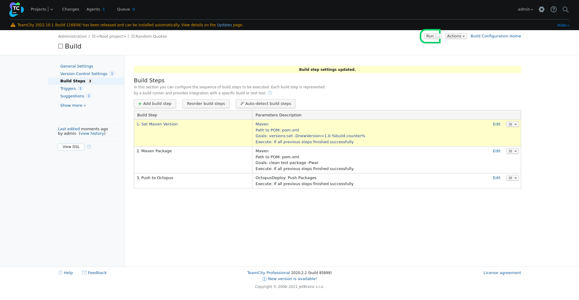Viewport: 579px width, 300px height.
Task: Open the Projects menu item
Action: tap(38, 9)
